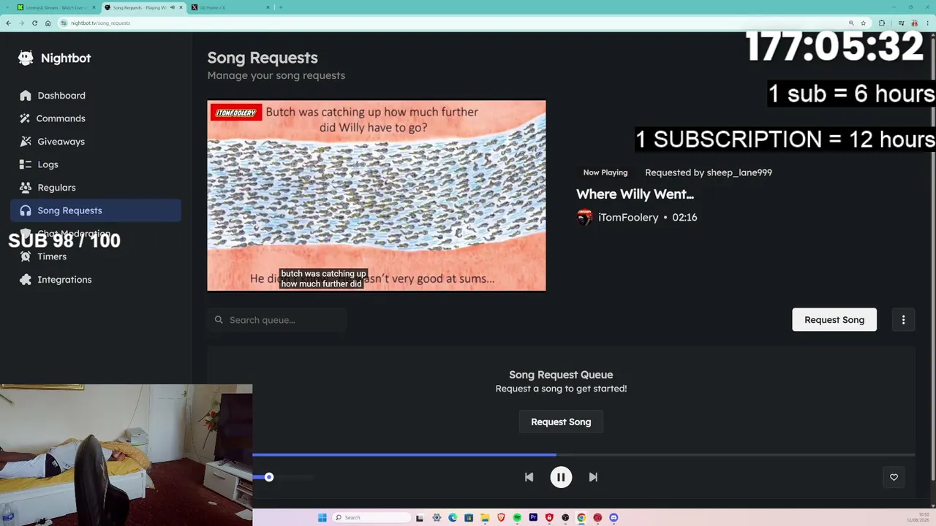Open the Logs section
Image resolution: width=936 pixels, height=526 pixels.
(x=96, y=164)
